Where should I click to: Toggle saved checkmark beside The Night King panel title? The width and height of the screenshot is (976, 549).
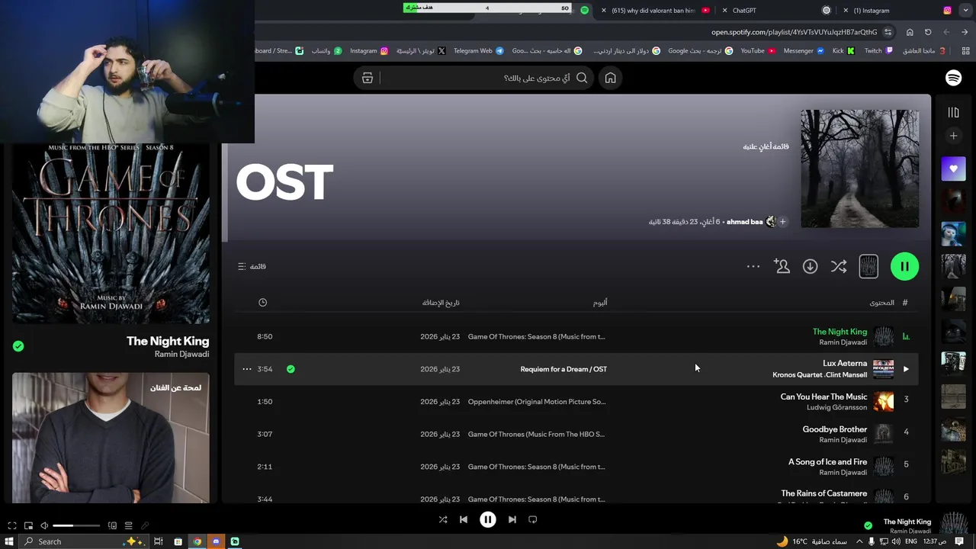point(18,346)
